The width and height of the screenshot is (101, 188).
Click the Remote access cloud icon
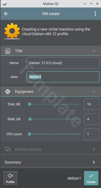coord(8,149)
